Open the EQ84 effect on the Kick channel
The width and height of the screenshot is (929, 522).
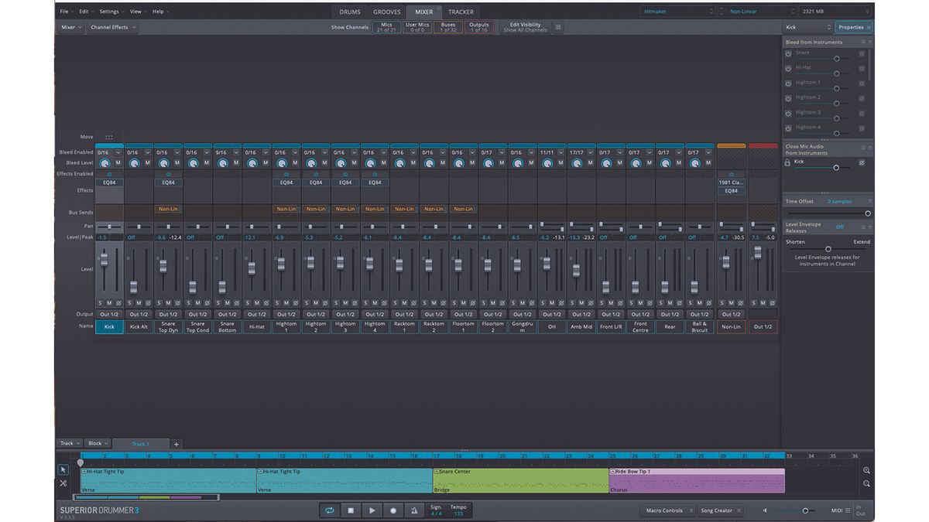coord(108,183)
